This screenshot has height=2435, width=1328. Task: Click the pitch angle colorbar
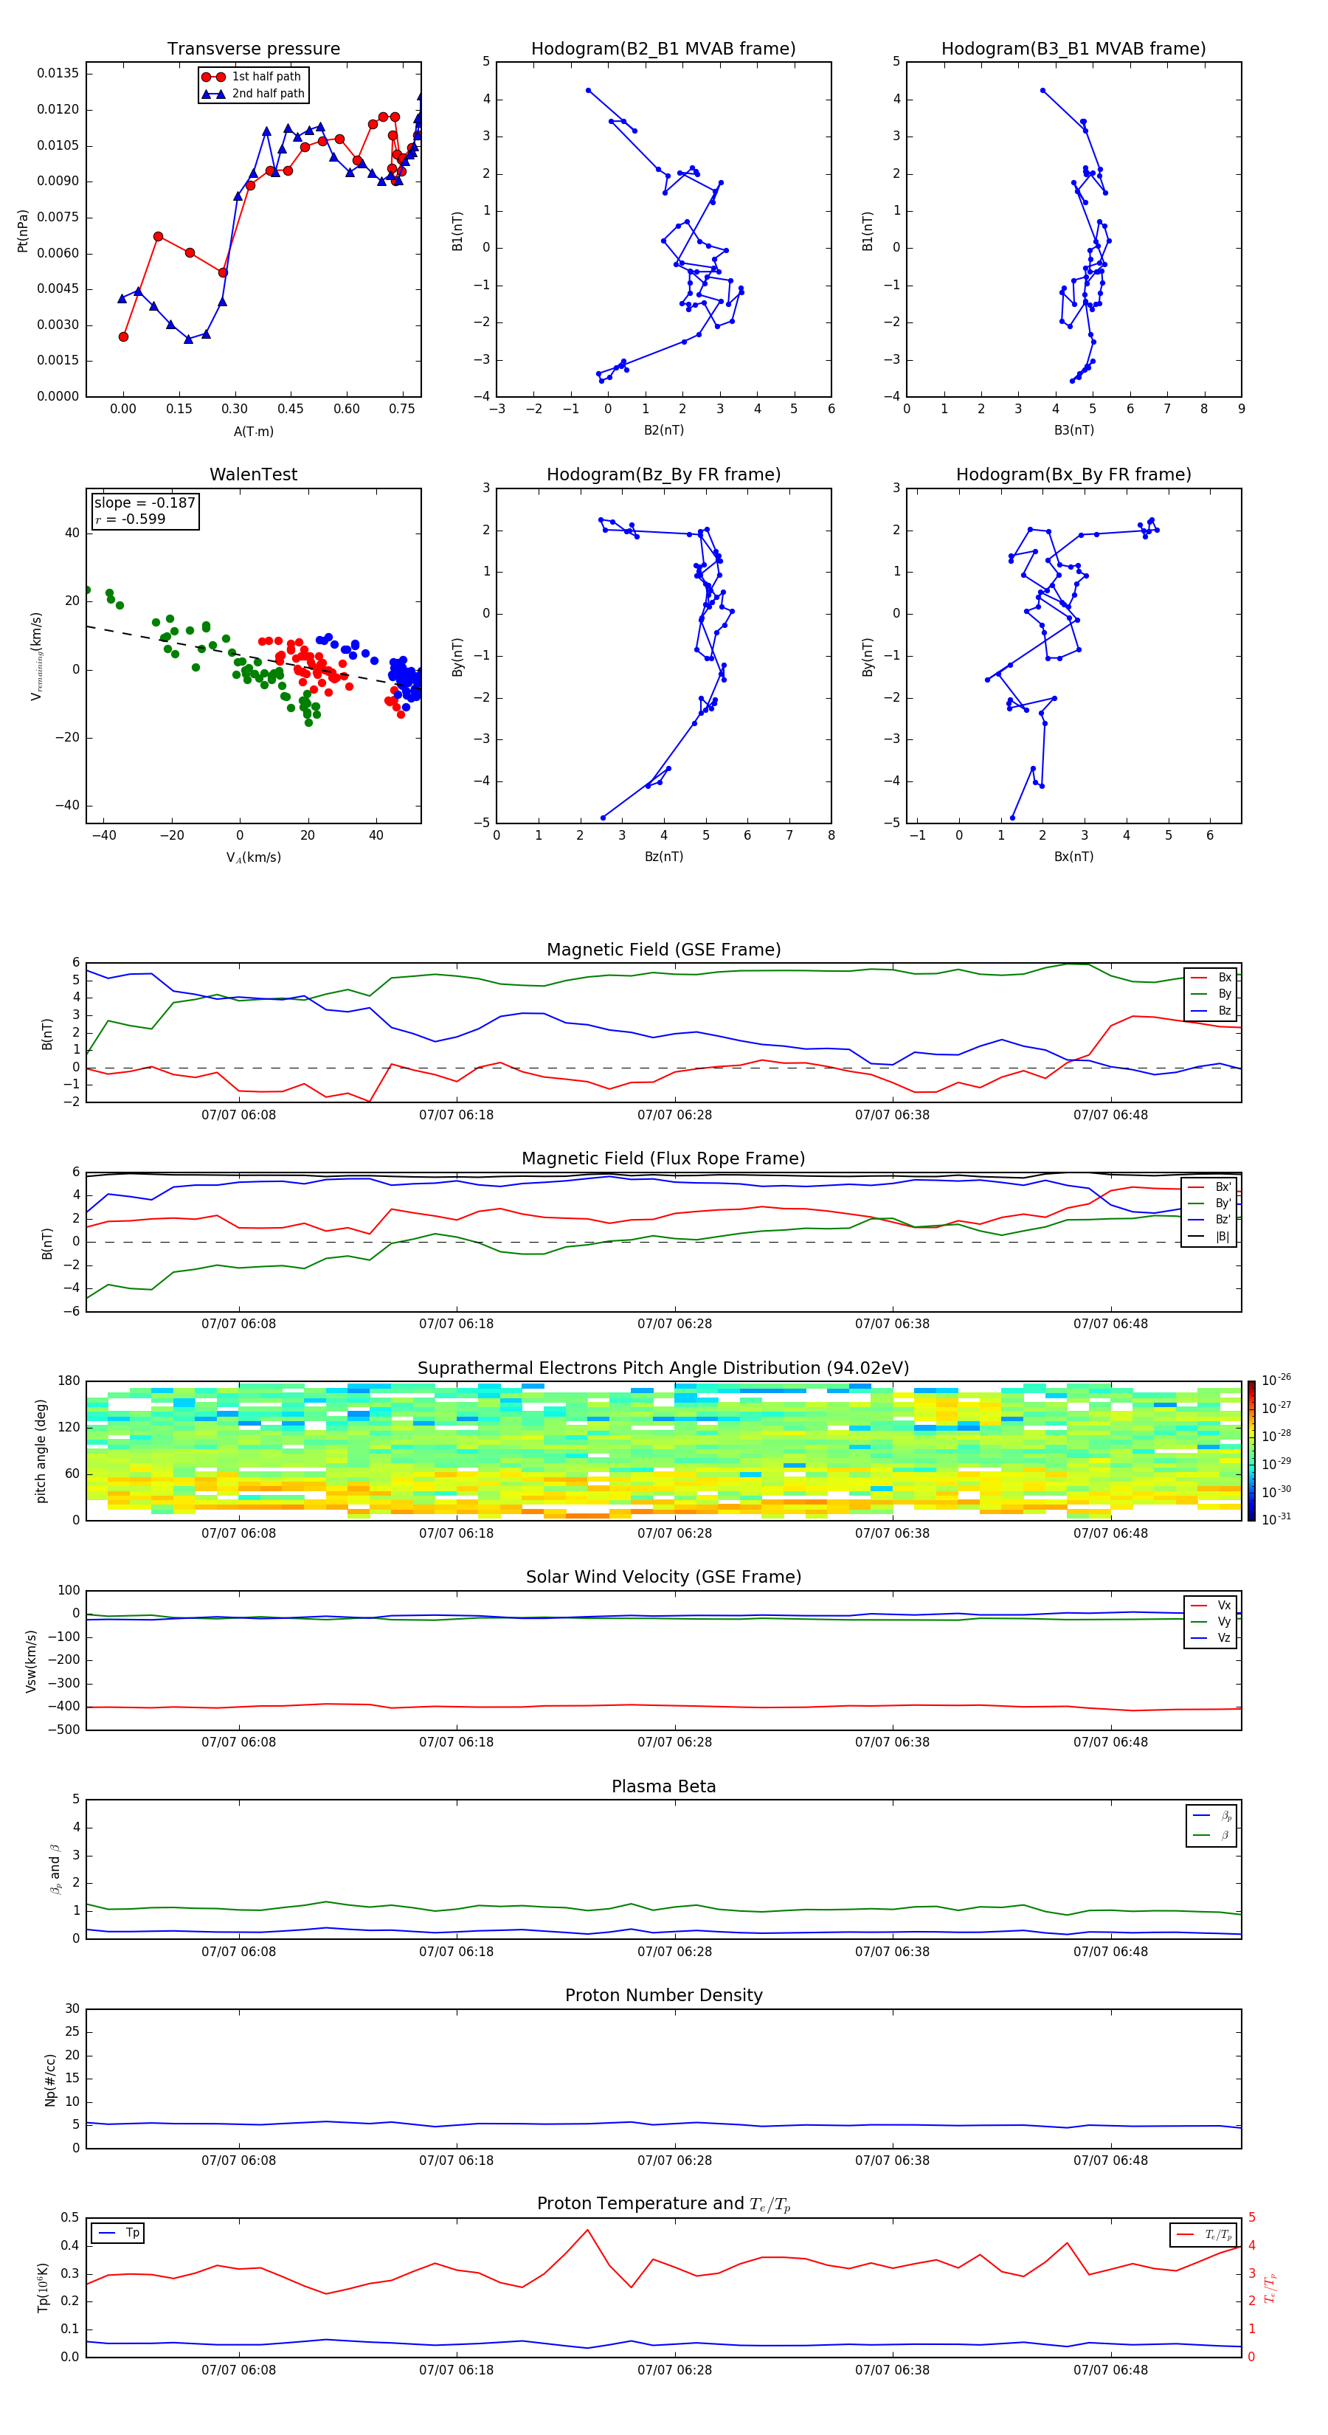[1251, 1451]
